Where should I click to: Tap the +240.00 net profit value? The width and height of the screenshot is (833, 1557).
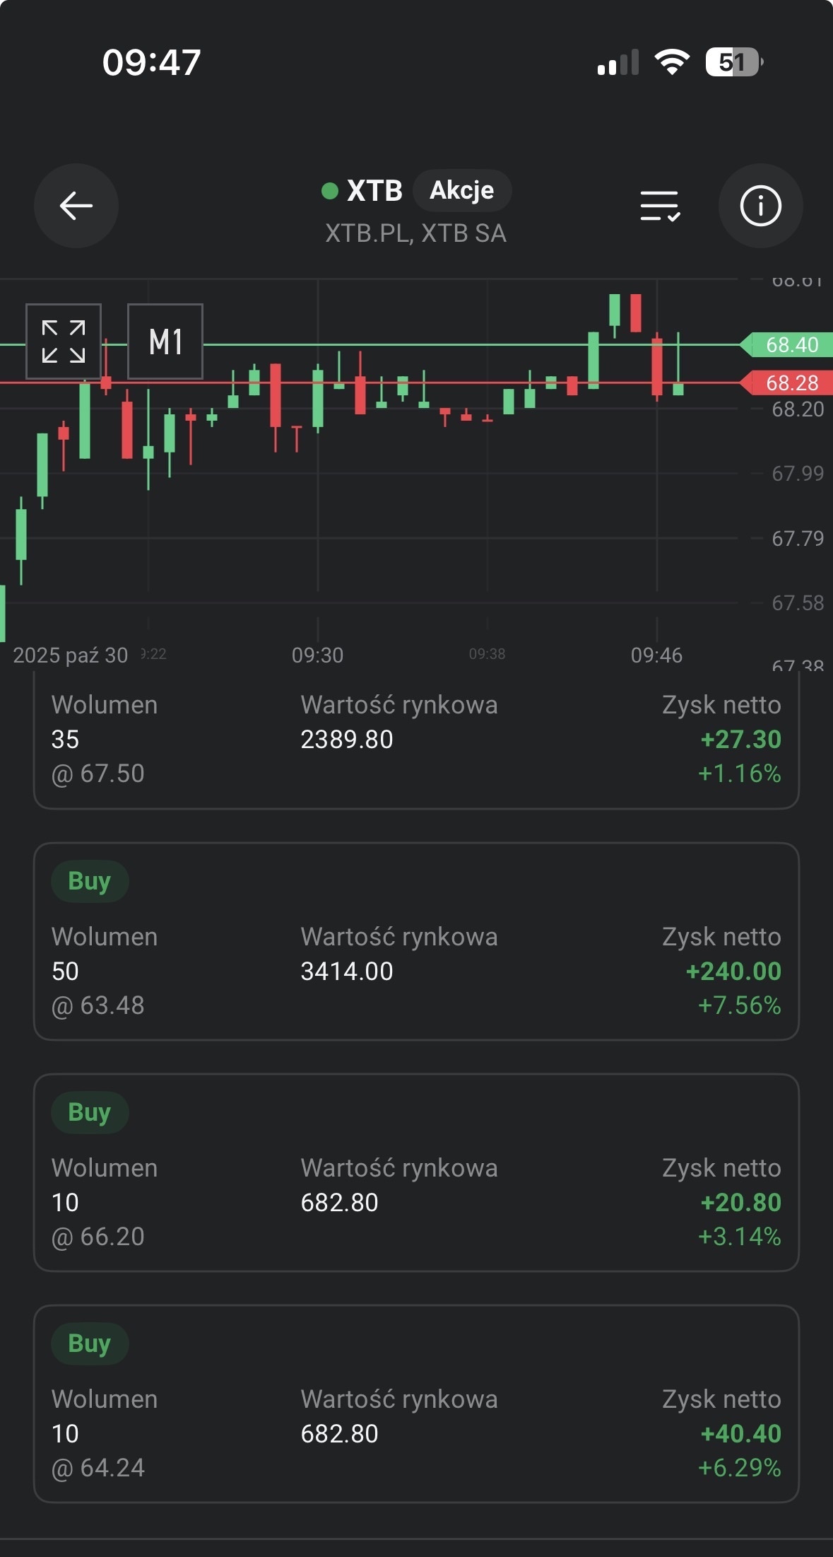[733, 971]
